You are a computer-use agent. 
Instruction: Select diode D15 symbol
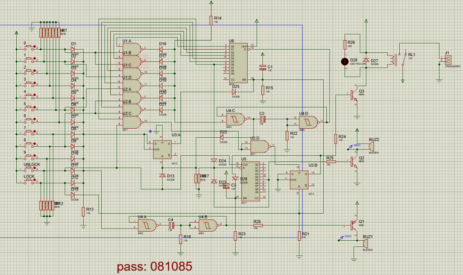pos(73,195)
